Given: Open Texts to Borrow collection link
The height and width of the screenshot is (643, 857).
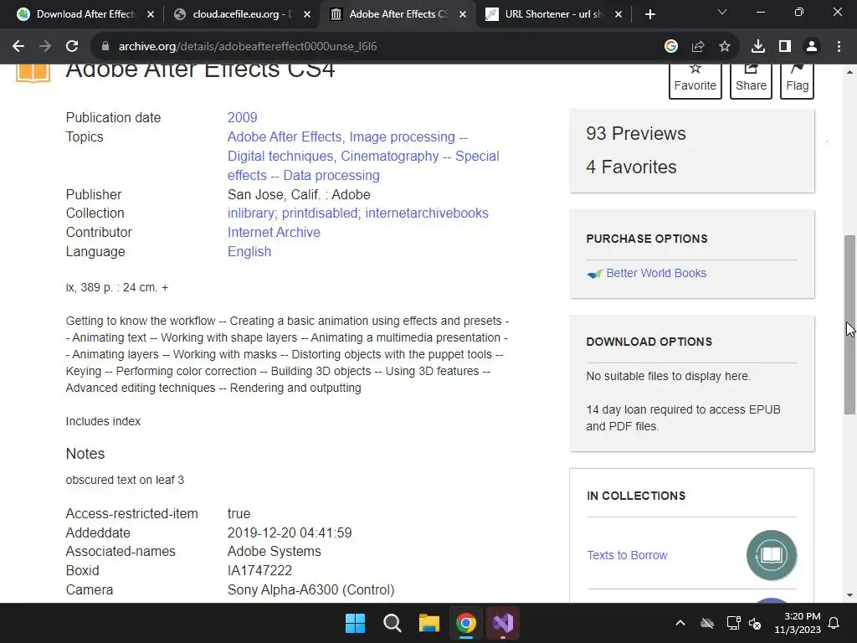Looking at the screenshot, I should pyautogui.click(x=627, y=555).
